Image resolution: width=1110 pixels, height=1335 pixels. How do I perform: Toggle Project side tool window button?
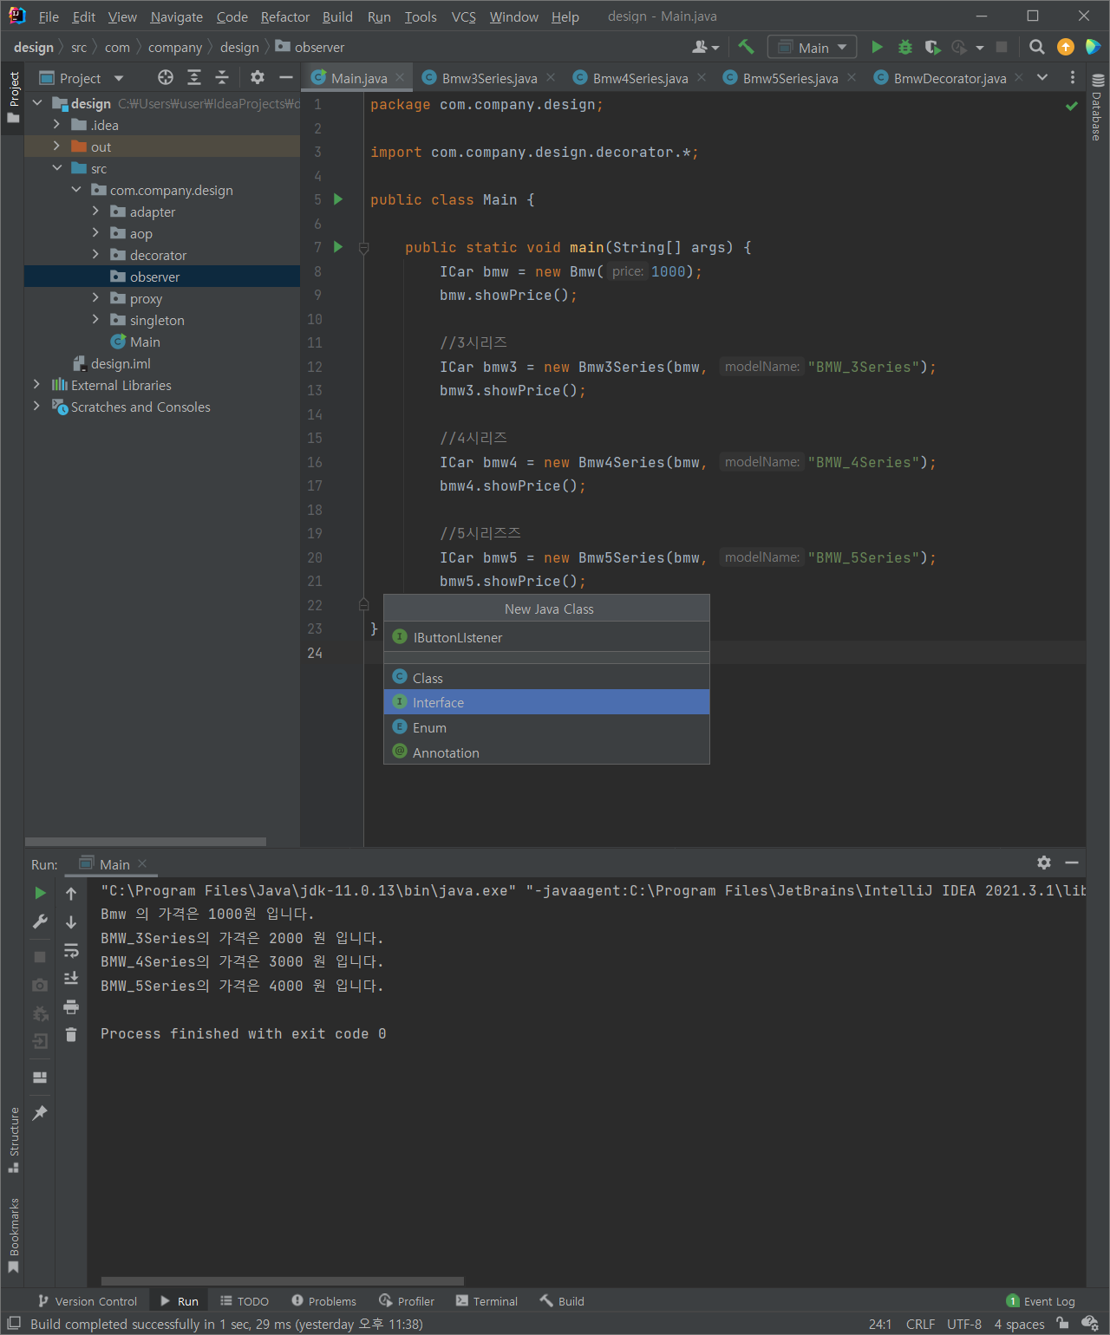point(13,97)
